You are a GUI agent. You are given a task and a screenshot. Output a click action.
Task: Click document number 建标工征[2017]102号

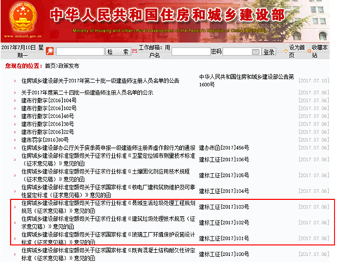pyautogui.click(x=224, y=223)
